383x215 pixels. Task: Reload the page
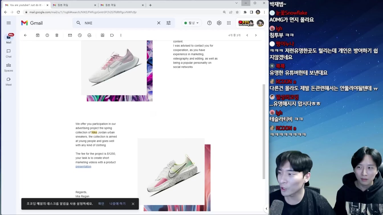tap(18, 12)
